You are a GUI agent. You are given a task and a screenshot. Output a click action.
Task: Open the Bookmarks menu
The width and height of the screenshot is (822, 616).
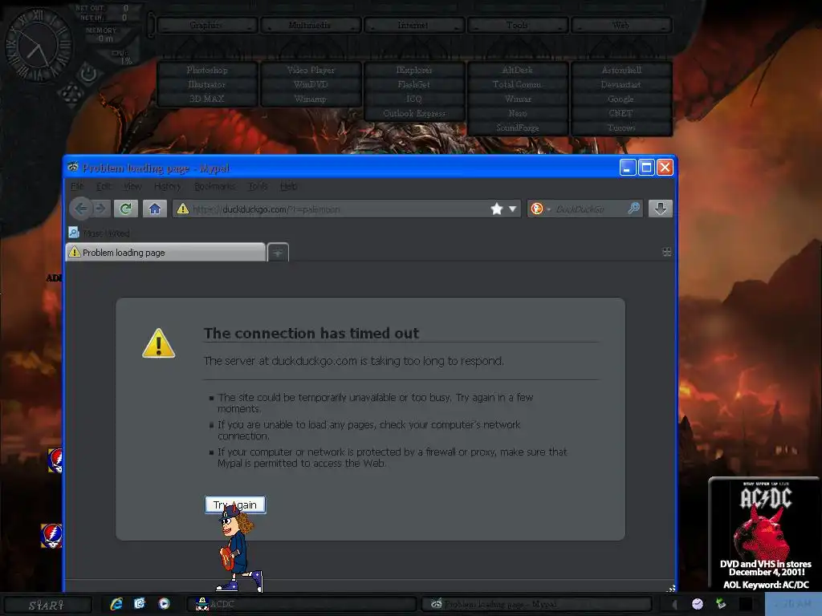(214, 186)
